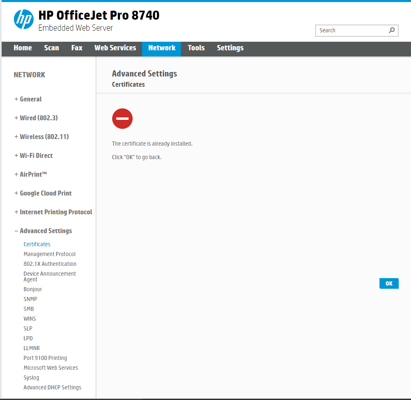
Task: Click the red error stop icon
Action: [x=122, y=118]
